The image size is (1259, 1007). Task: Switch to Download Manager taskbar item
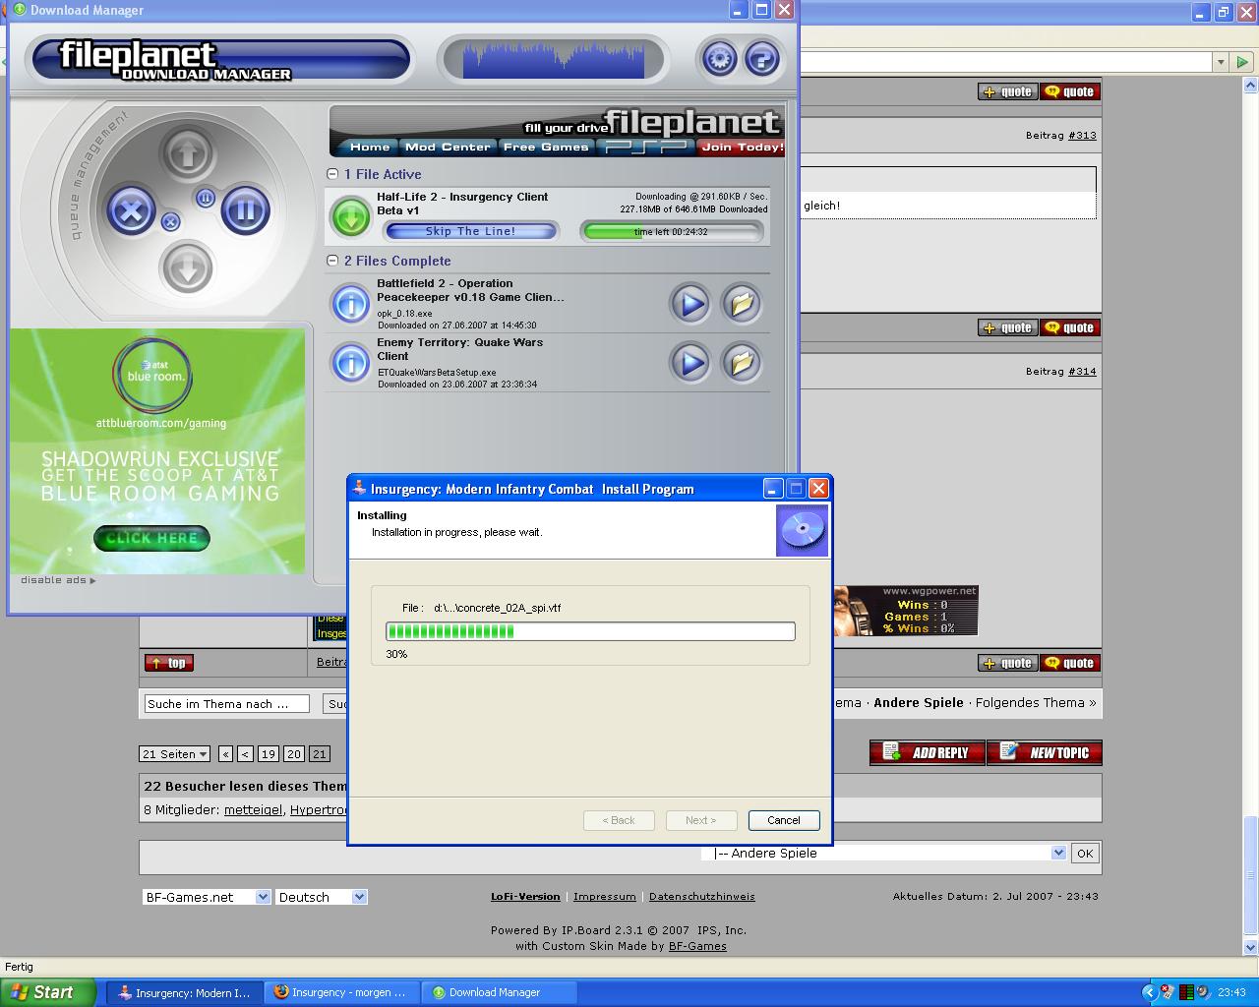(500, 992)
